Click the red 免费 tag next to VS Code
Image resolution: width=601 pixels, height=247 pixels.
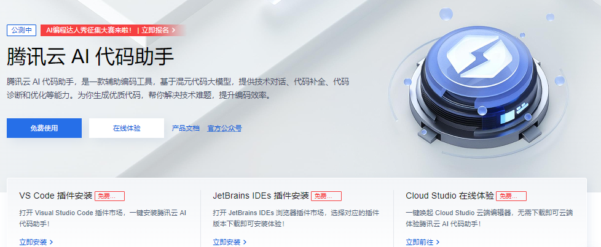click(x=109, y=196)
